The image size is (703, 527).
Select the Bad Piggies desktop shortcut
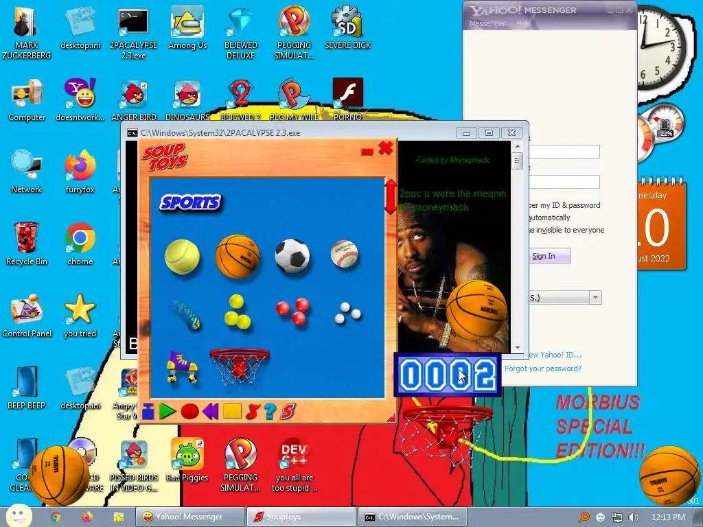pyautogui.click(x=187, y=460)
